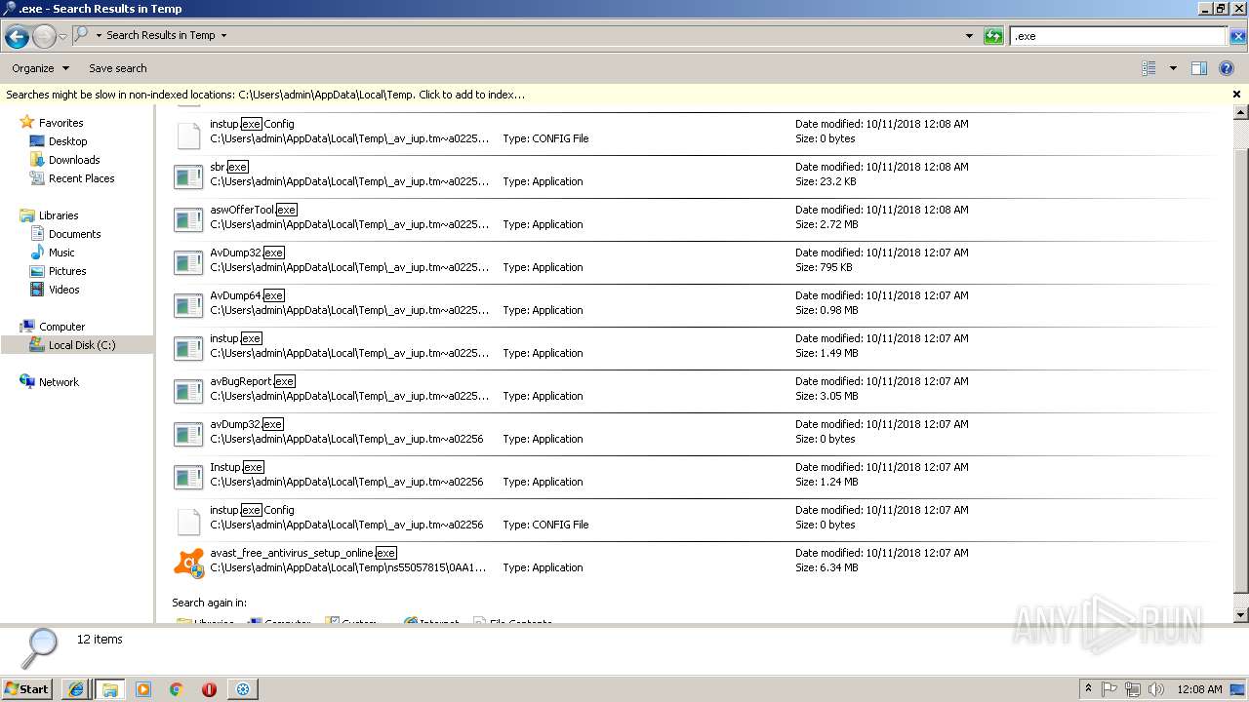Select the Instup.exe 1.24 MB icon
The image size is (1249, 702).
coord(188,477)
